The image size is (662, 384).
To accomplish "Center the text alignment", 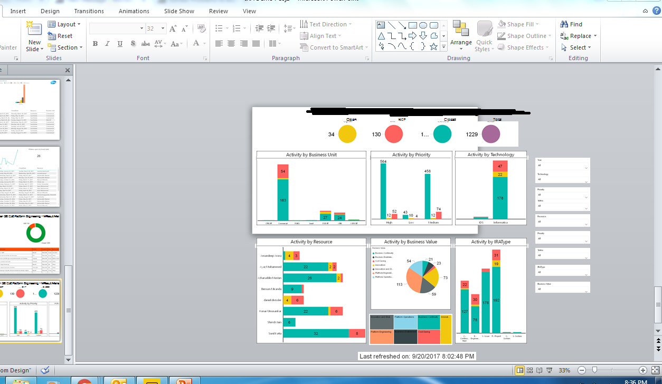I will click(231, 44).
